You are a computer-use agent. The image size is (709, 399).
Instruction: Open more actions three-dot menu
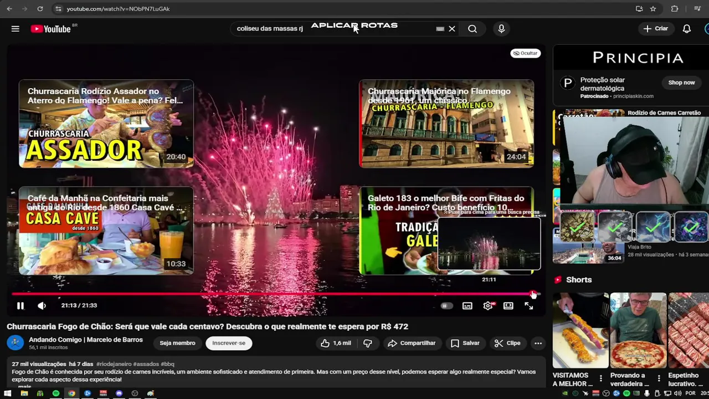tap(538, 343)
